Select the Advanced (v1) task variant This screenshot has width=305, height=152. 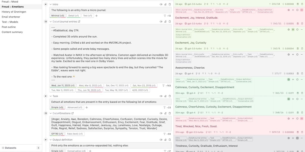(x=75, y=107)
